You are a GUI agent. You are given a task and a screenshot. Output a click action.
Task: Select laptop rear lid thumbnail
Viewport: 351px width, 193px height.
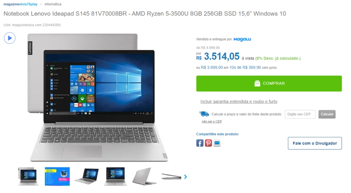coord(144,177)
